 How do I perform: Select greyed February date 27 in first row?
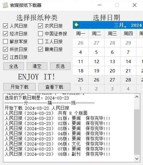(97, 43)
